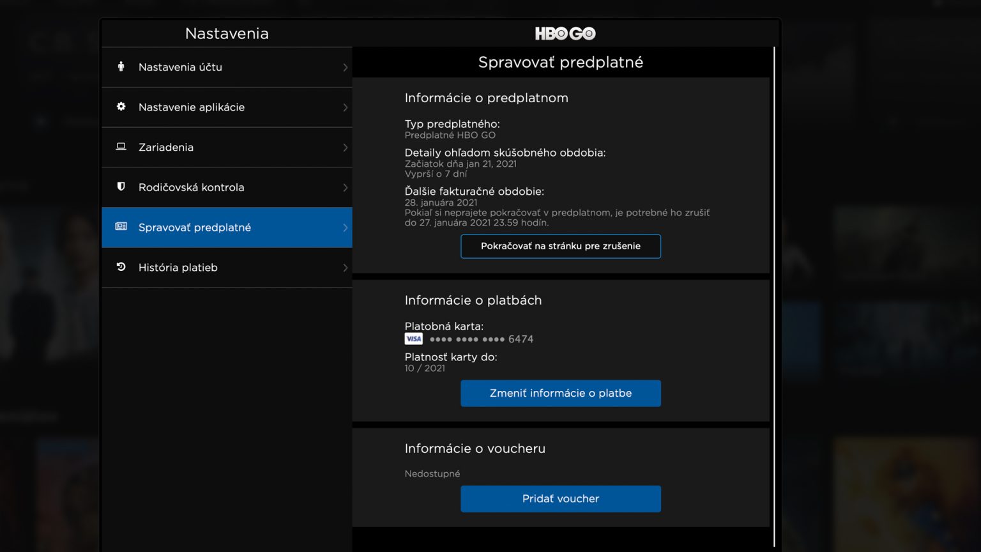Click the Platobná karta label

444,326
